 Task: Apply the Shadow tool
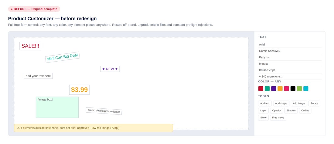pos(291,110)
